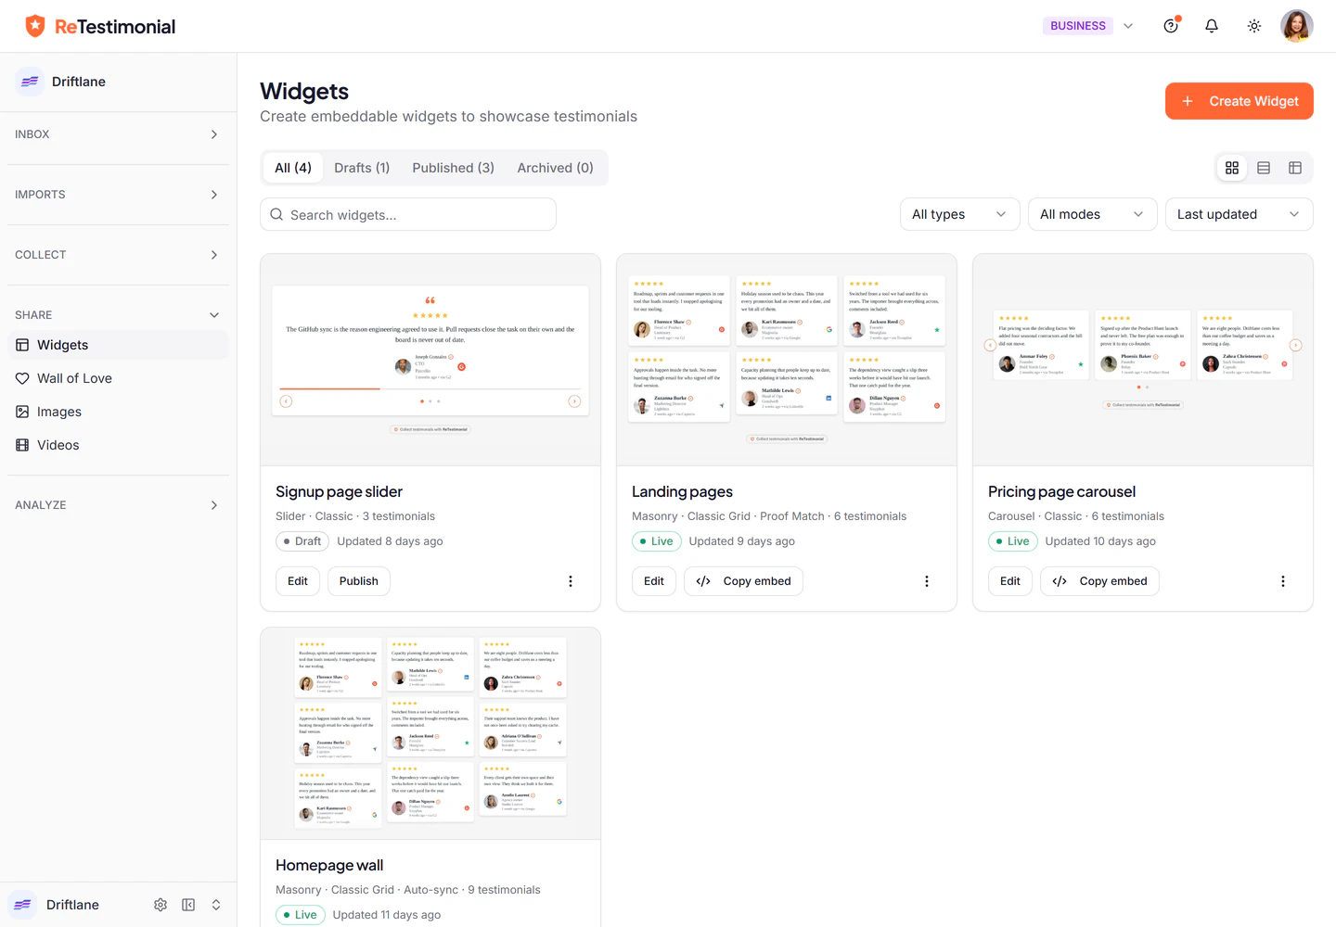This screenshot has width=1336, height=927.
Task: Collapse the sidebar panel icon
Action: 188,905
